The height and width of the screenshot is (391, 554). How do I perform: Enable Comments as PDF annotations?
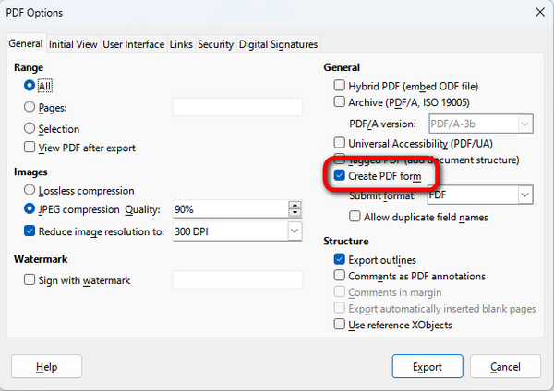pos(340,276)
